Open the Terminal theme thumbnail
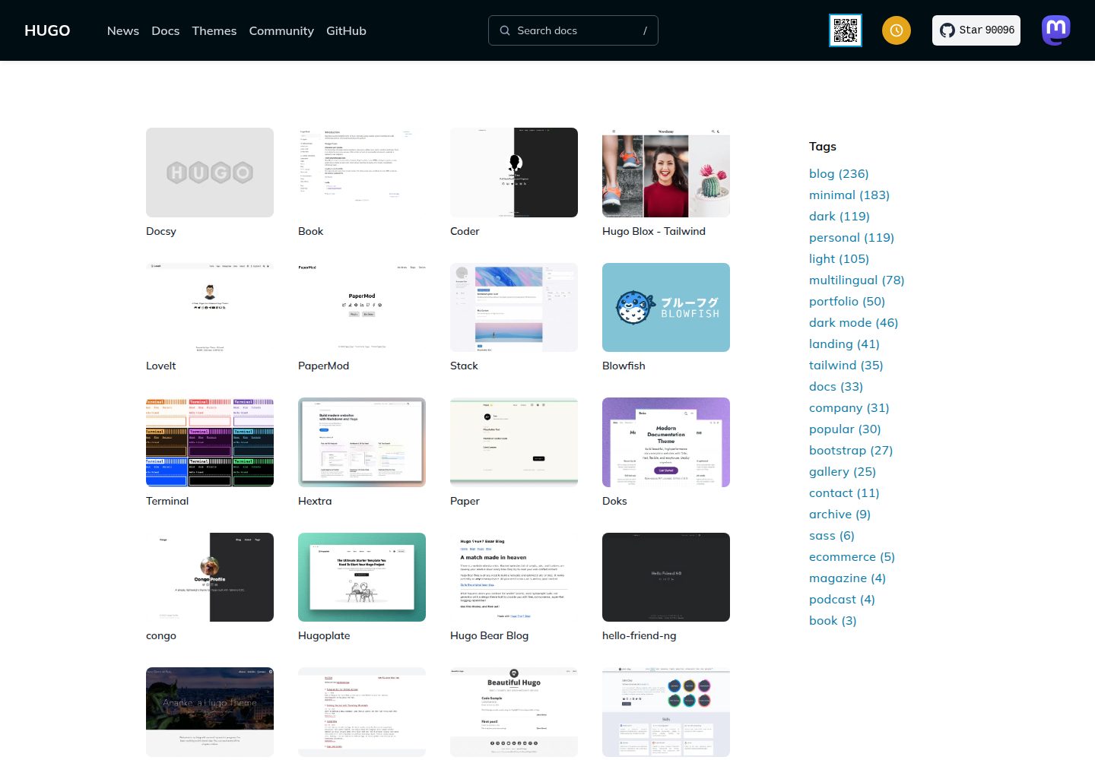Image resolution: width=1095 pixels, height=760 pixels. [x=210, y=442]
